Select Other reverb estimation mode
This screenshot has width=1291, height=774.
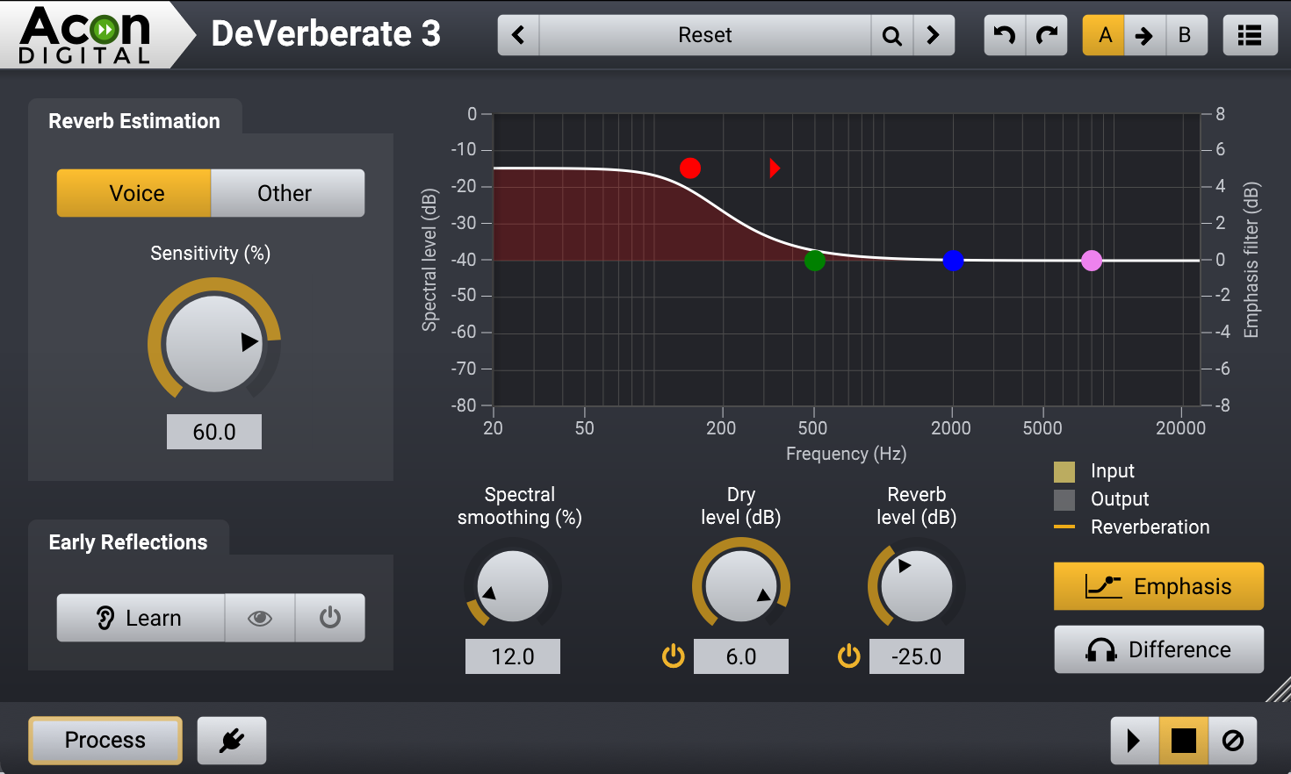point(287,193)
